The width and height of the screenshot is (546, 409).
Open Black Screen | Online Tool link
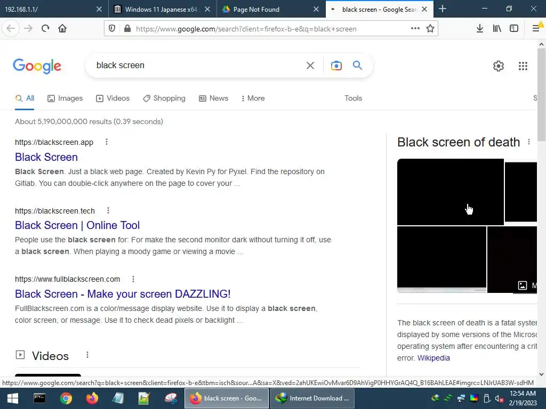pyautogui.click(x=77, y=225)
